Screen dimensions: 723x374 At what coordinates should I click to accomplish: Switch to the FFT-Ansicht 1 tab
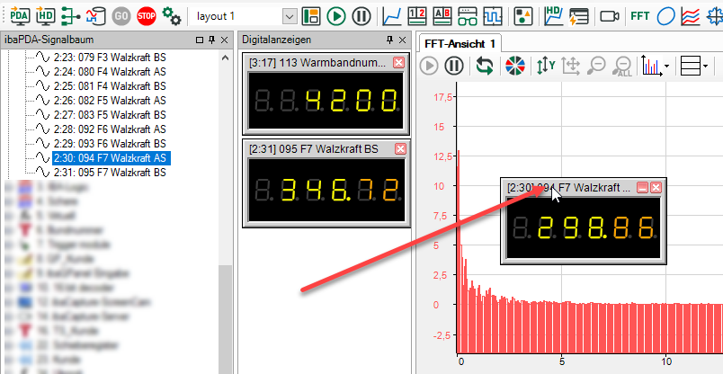460,44
